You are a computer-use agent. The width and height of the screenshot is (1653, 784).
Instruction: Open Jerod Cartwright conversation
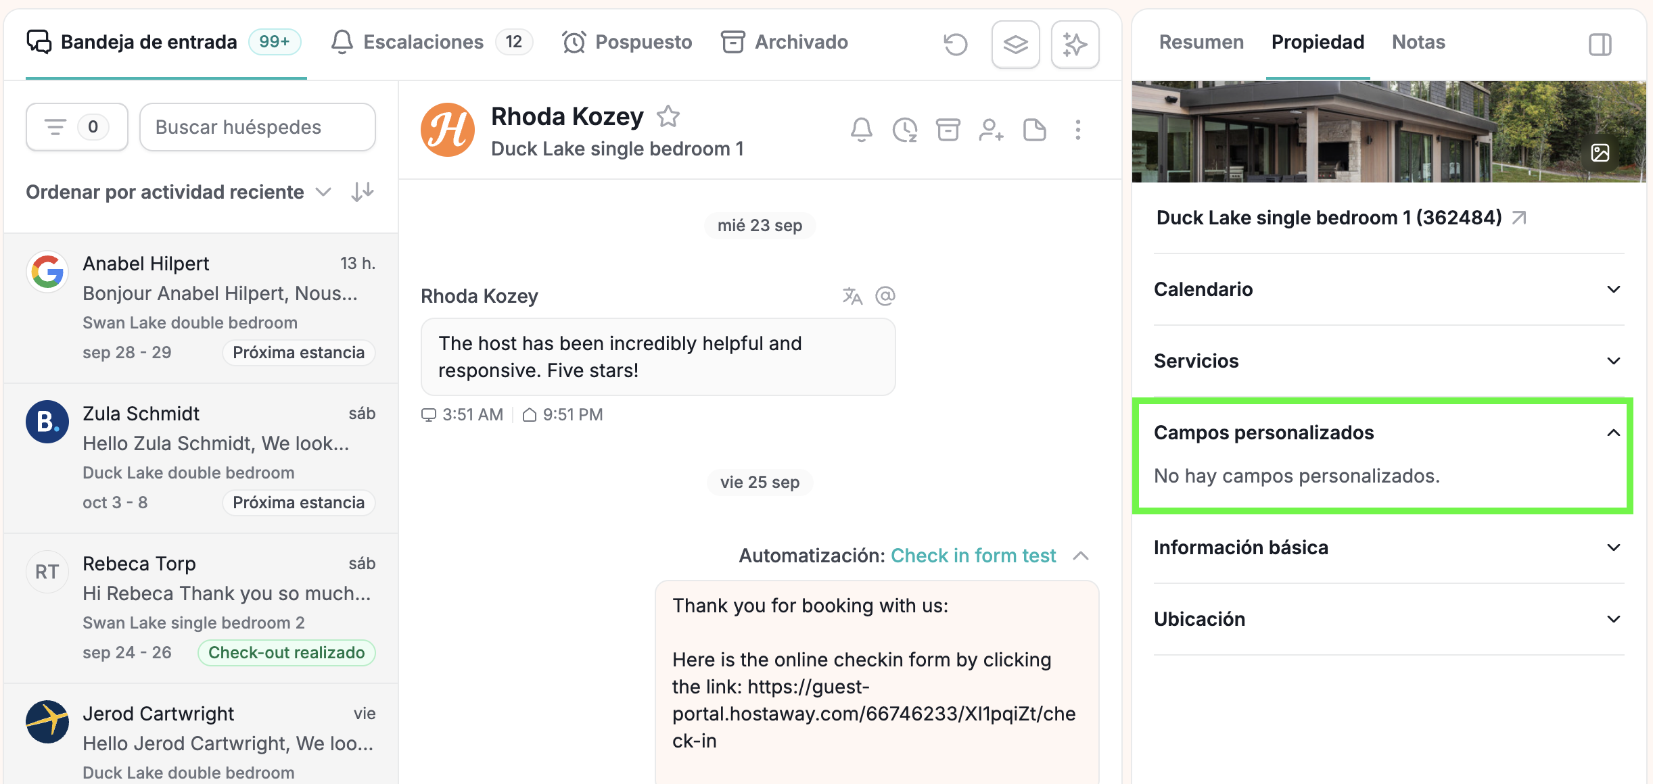click(x=201, y=735)
